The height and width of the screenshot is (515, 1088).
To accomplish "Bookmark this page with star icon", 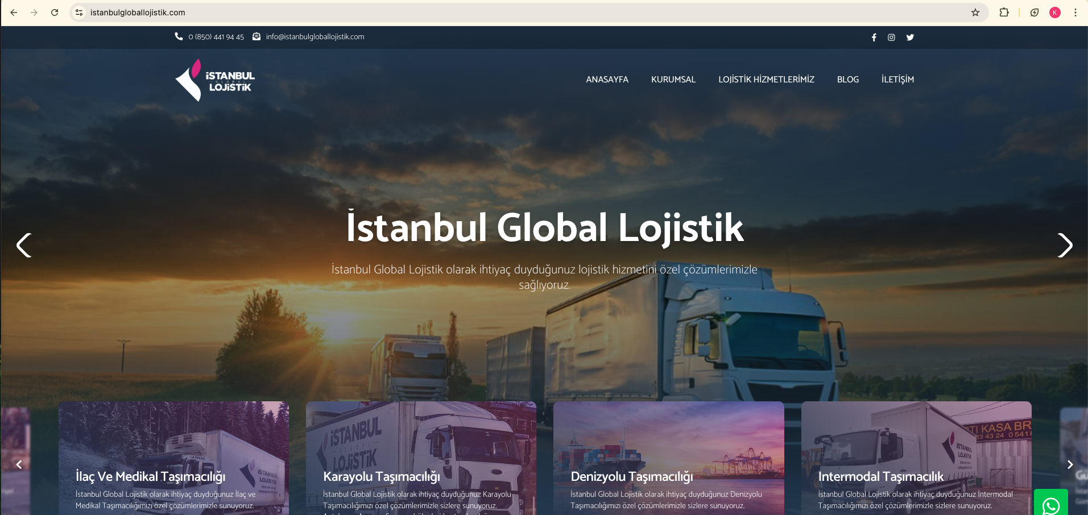I will click(975, 13).
